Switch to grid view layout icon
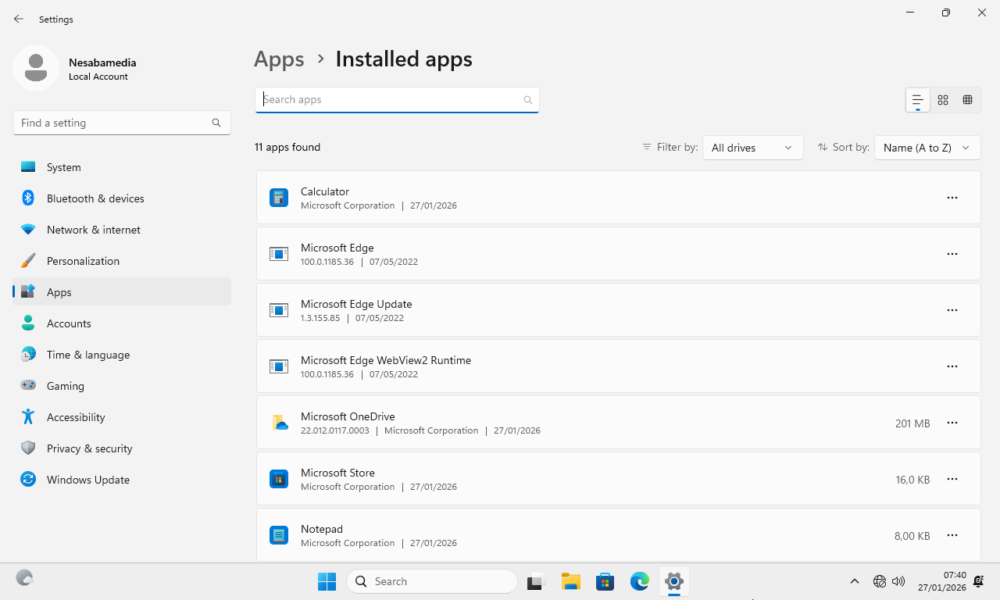This screenshot has height=600, width=1000. (x=943, y=100)
